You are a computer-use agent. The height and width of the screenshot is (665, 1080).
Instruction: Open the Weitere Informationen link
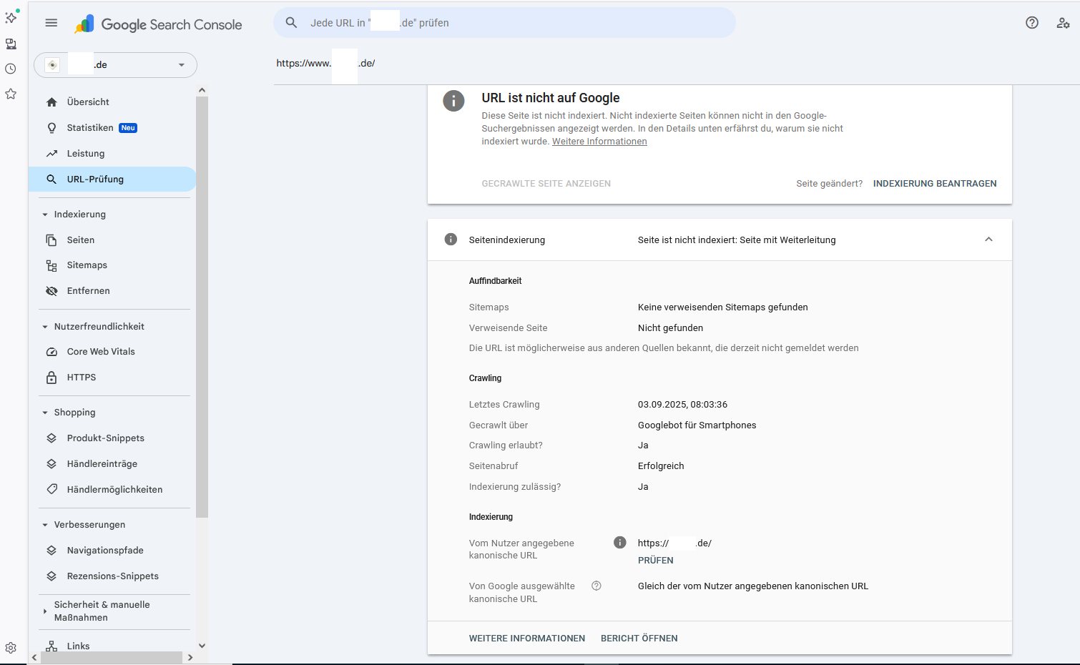coord(599,142)
